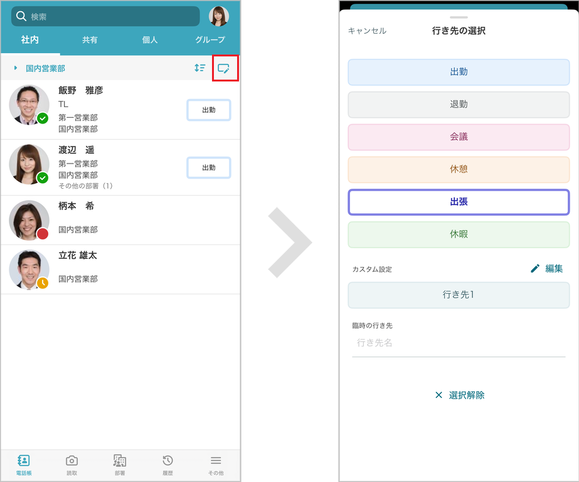Click 飯野 雅彦's 出勤 status button
The width and height of the screenshot is (579, 482).
point(209,110)
